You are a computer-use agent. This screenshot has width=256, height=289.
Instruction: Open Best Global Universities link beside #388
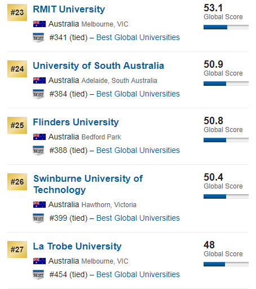coord(138,150)
